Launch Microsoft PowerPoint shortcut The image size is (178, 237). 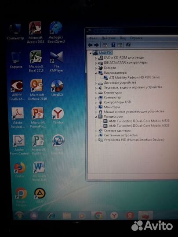pyautogui.click(x=38, y=117)
